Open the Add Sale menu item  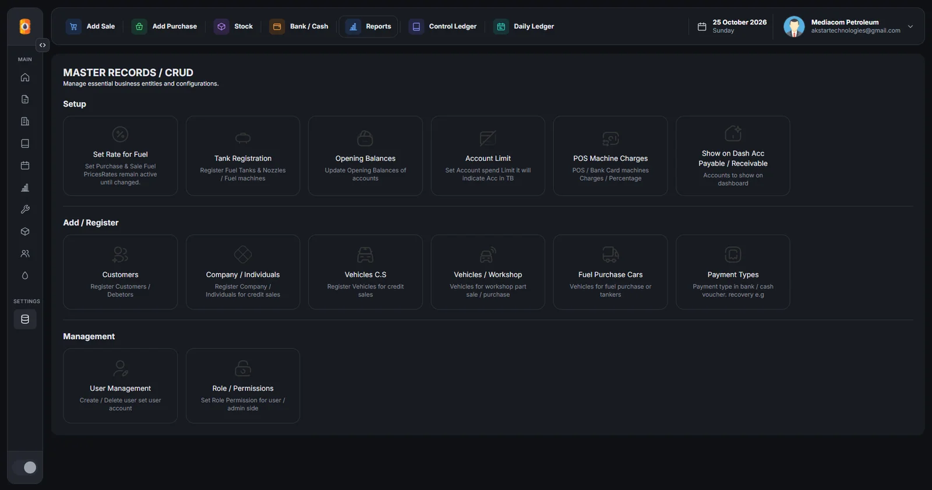tap(90, 26)
